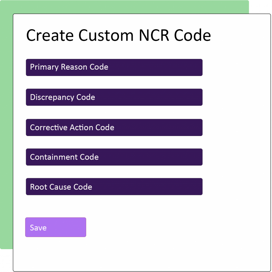The height and width of the screenshot is (272, 272).
Task: Click the Save button
Action: point(56,227)
